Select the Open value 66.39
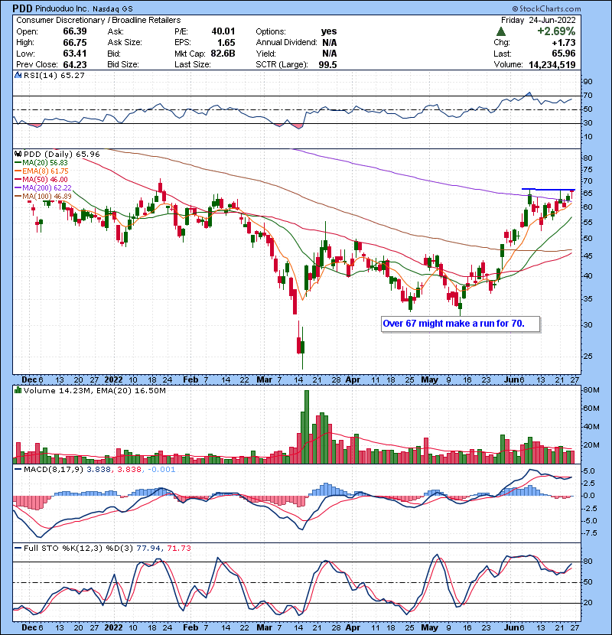The height and width of the screenshot is (635, 612). tap(75, 31)
